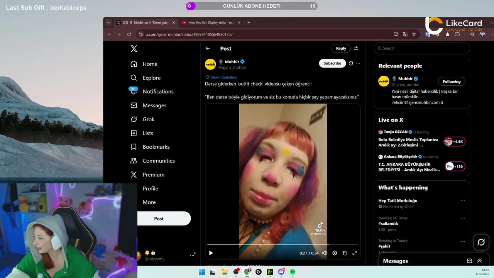Open a new browser tab
Image resolution: width=494 pixels, height=278 pixels.
249,23
